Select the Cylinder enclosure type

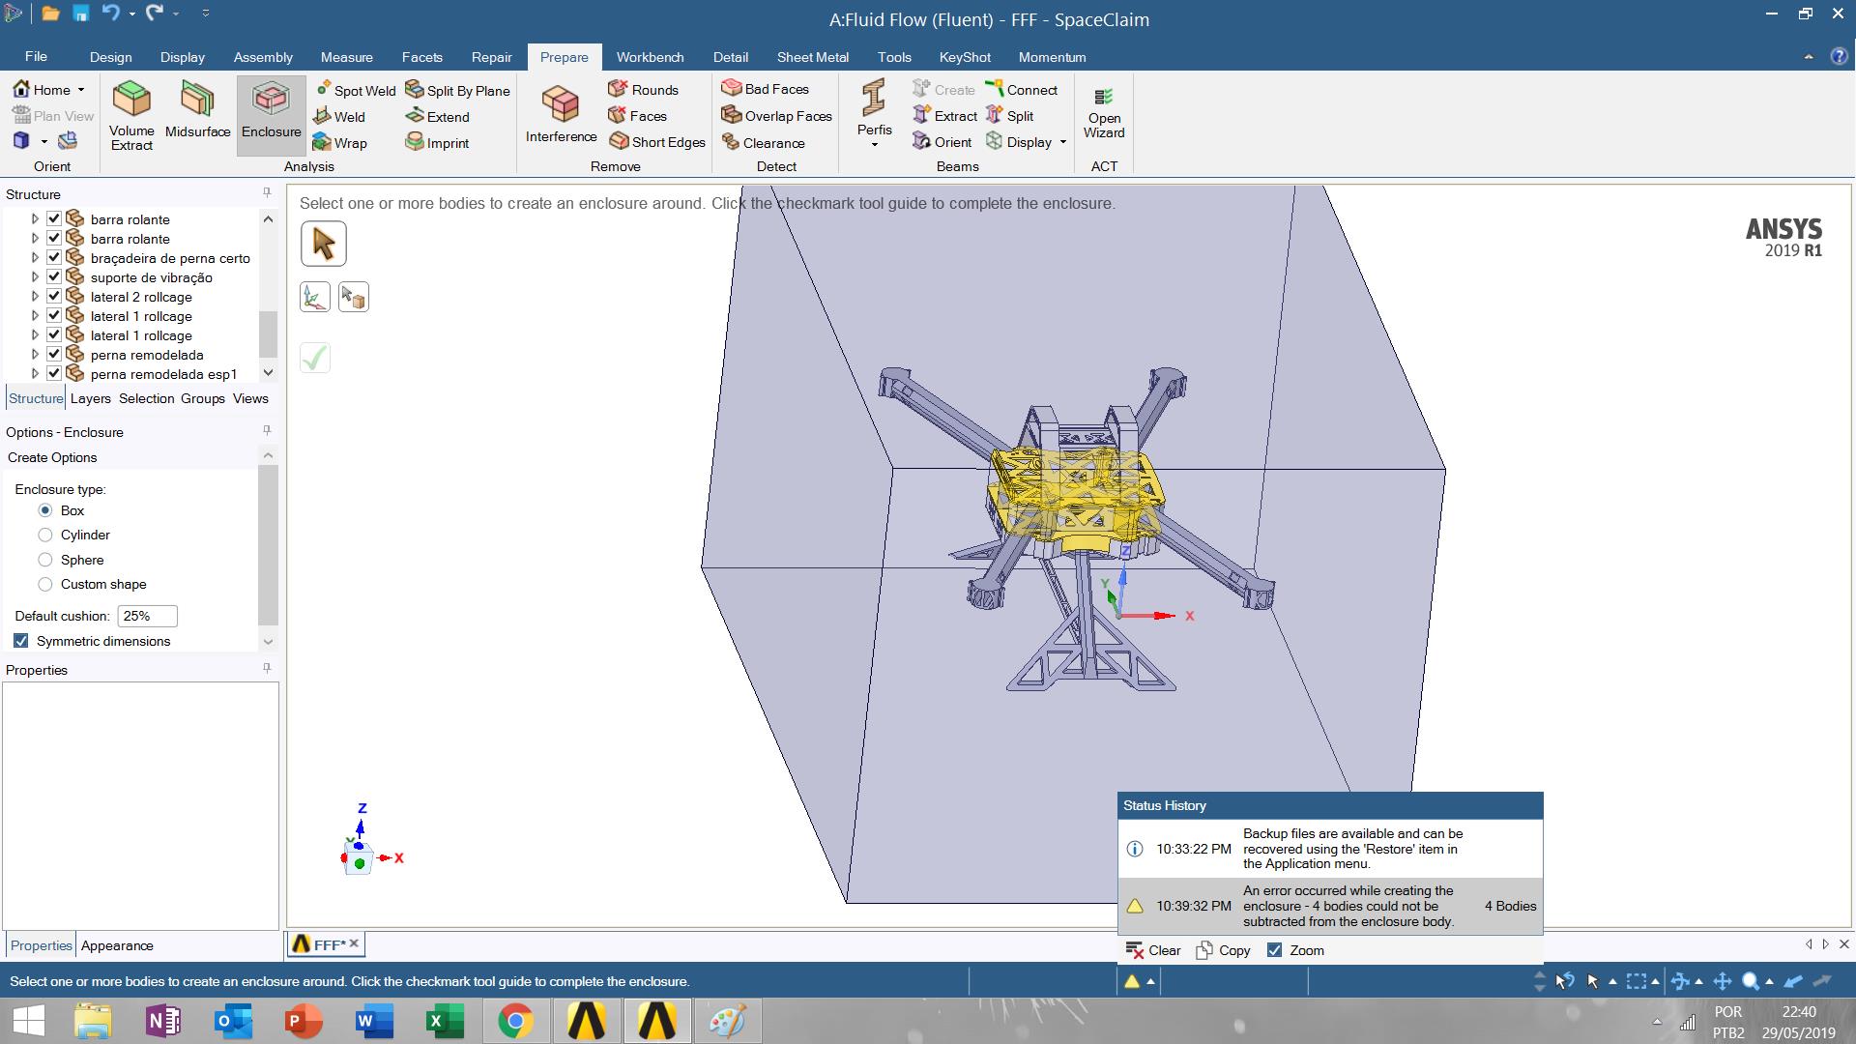coord(45,535)
